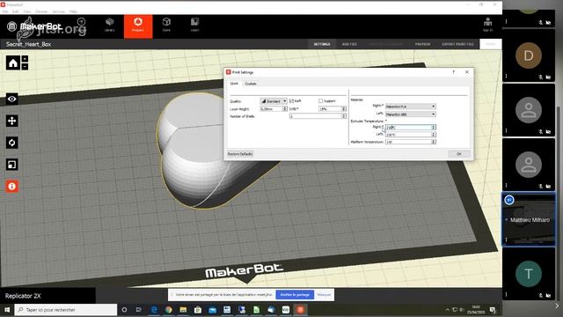563x317 pixels.
Task: Open the Quality dropdown set to Standard
Action: point(274,101)
